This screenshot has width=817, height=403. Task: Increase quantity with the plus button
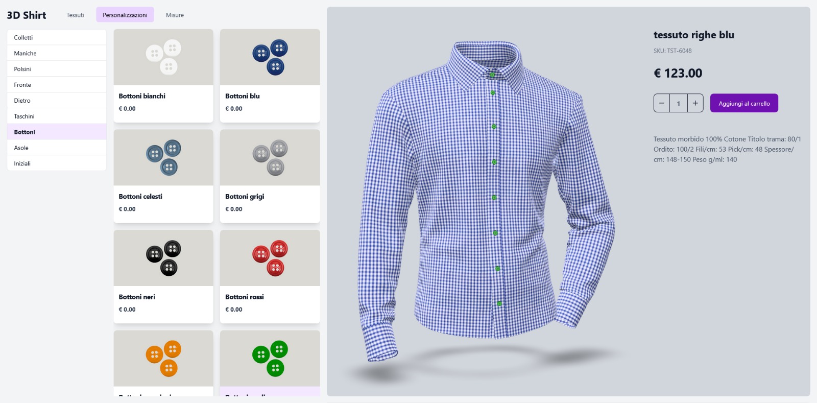695,103
